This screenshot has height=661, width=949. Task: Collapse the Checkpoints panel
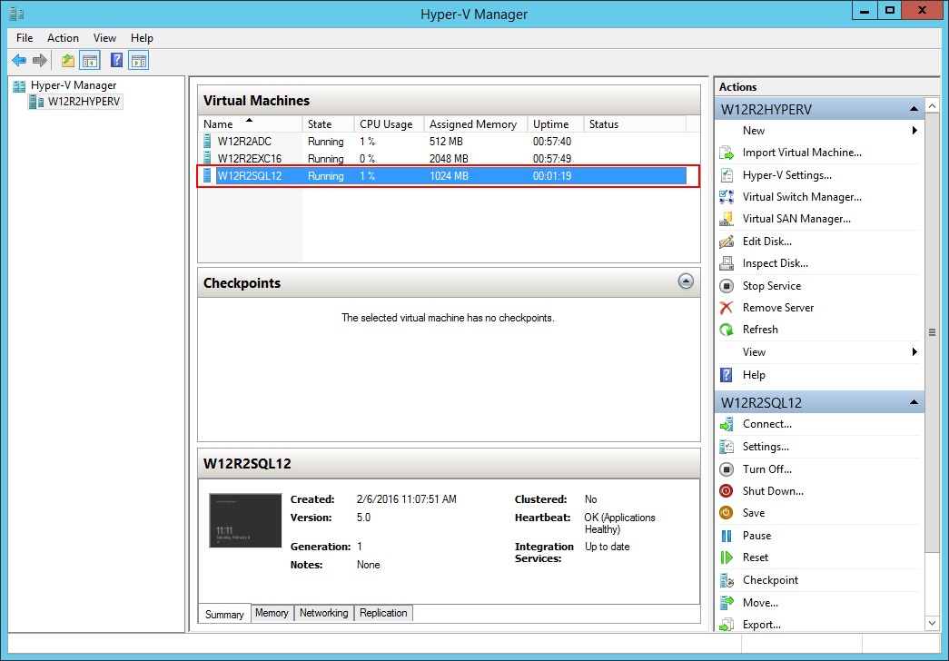click(686, 281)
